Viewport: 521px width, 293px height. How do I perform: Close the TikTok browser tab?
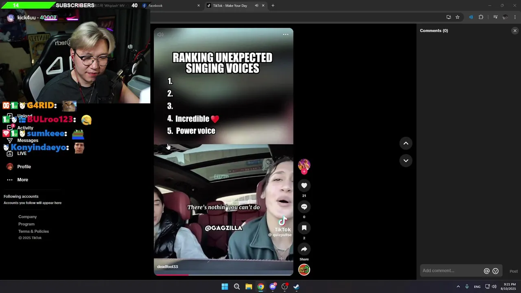click(263, 6)
